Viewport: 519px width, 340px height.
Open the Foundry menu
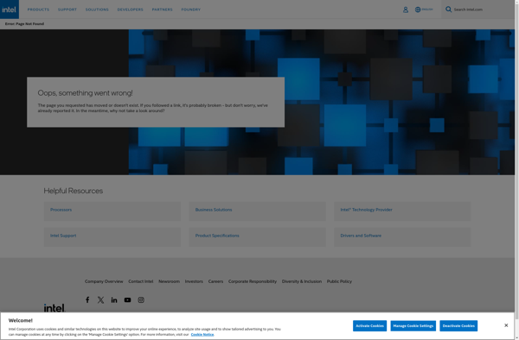tap(191, 9)
